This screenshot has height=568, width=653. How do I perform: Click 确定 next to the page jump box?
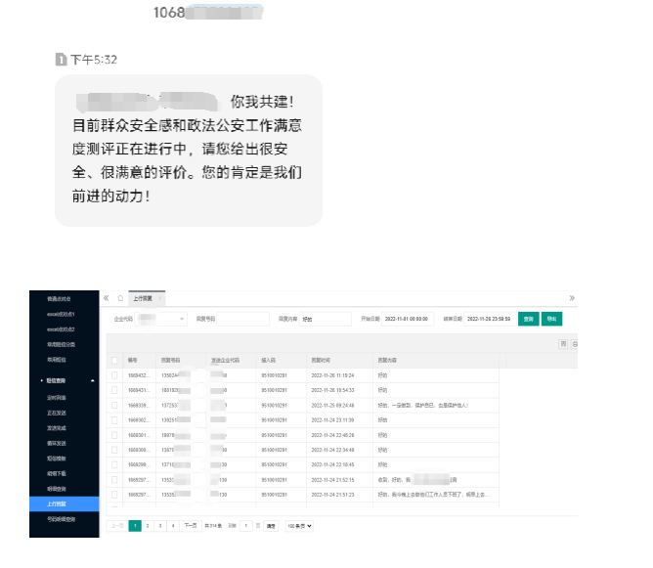[x=271, y=526]
